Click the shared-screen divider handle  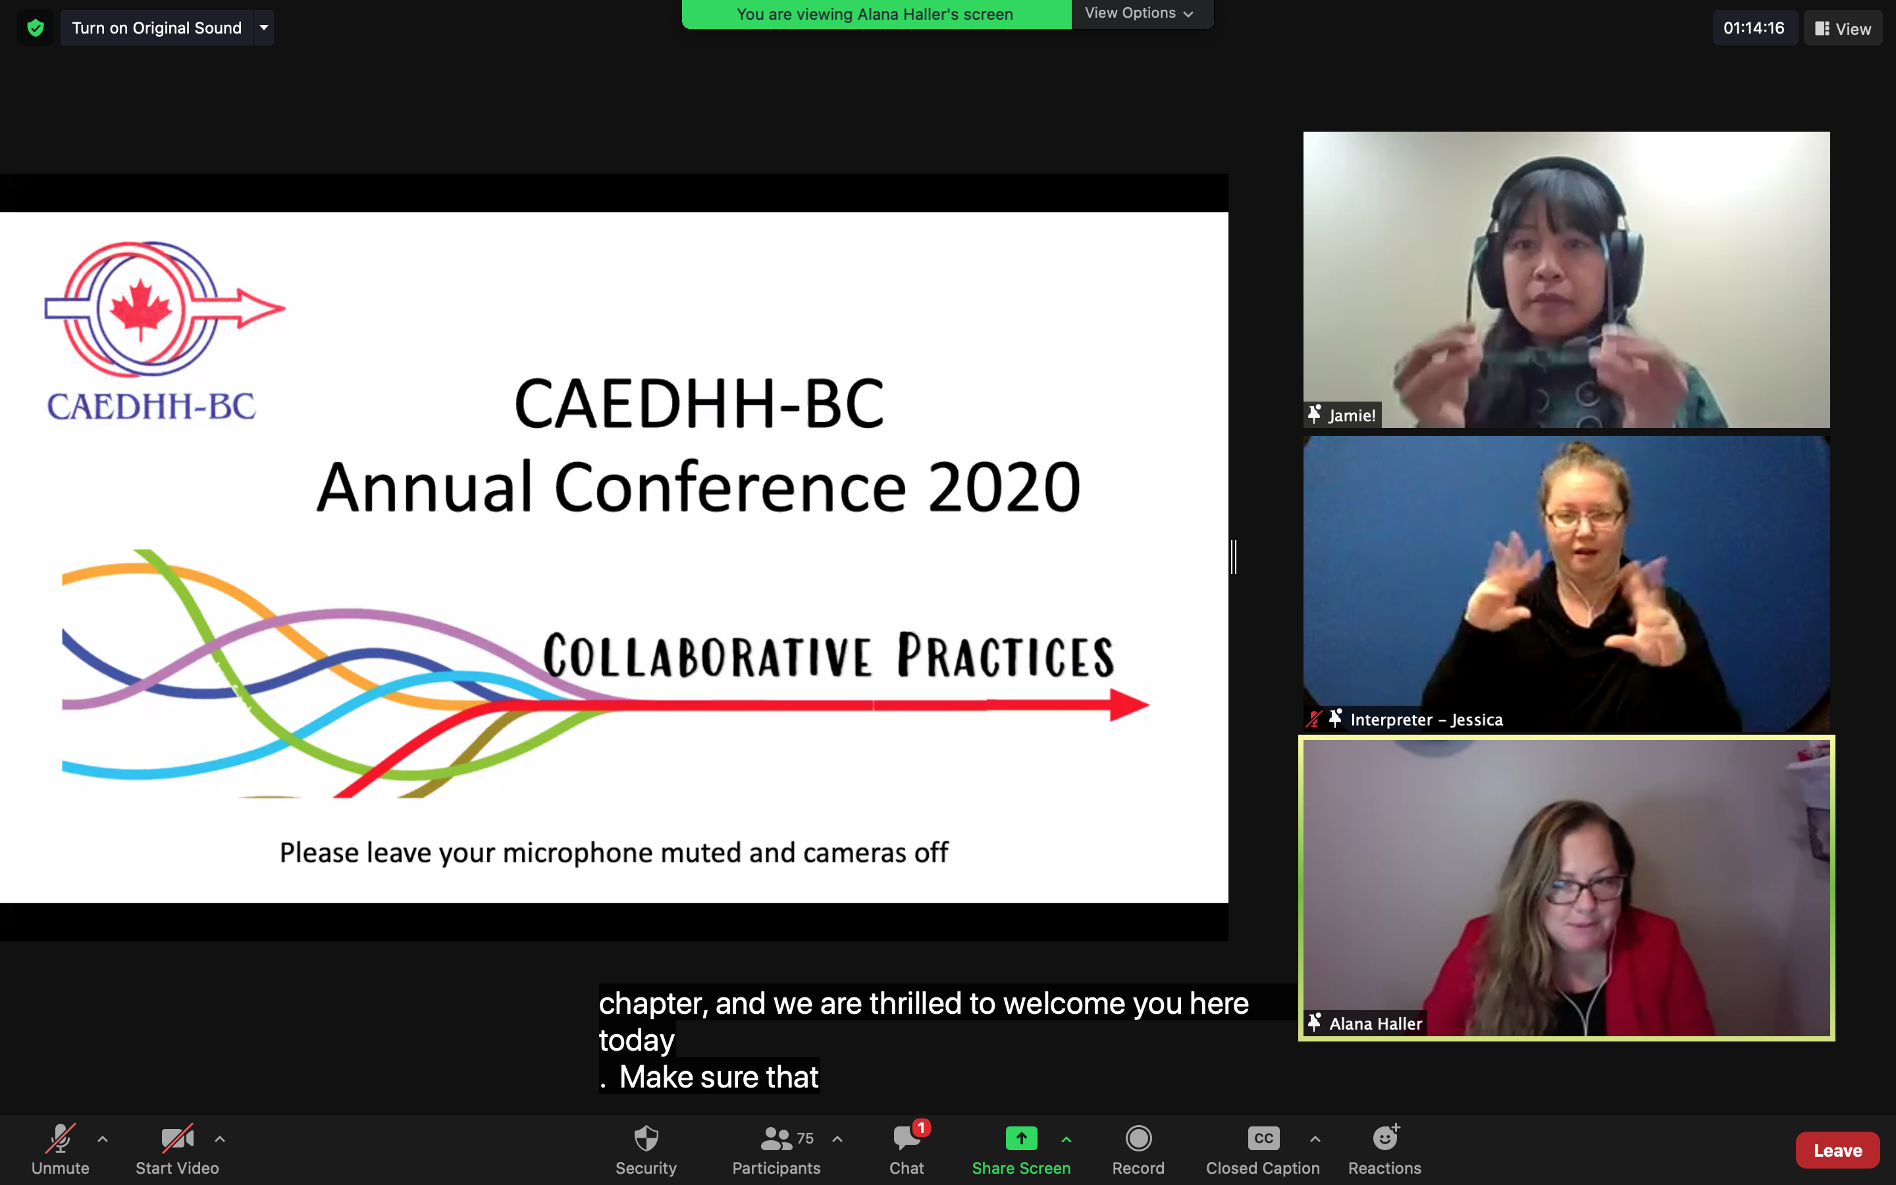[1234, 556]
